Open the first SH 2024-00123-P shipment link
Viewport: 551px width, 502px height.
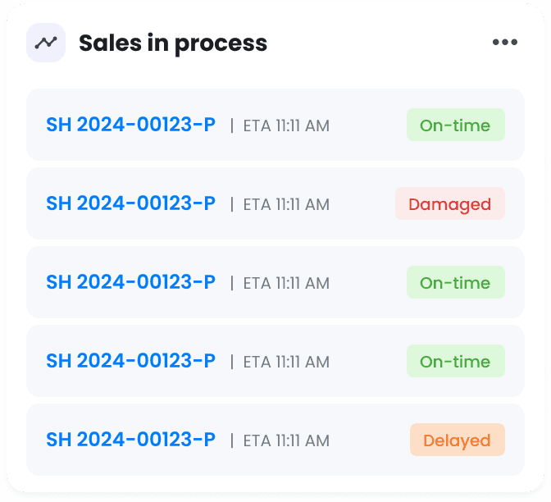coord(130,125)
